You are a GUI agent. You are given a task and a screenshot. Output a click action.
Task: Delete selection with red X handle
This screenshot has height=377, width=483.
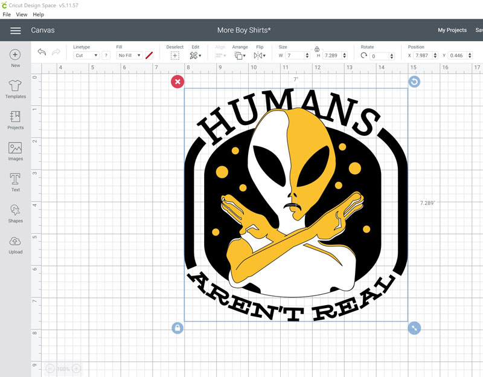pos(178,82)
